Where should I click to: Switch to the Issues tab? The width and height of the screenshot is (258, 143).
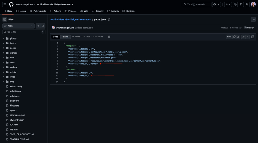click(x=21, y=11)
